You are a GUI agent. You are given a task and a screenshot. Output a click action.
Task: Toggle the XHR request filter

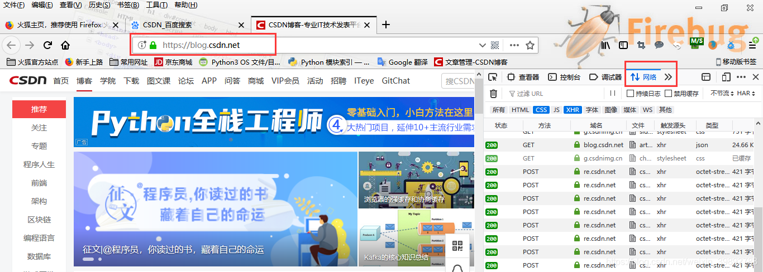573,110
